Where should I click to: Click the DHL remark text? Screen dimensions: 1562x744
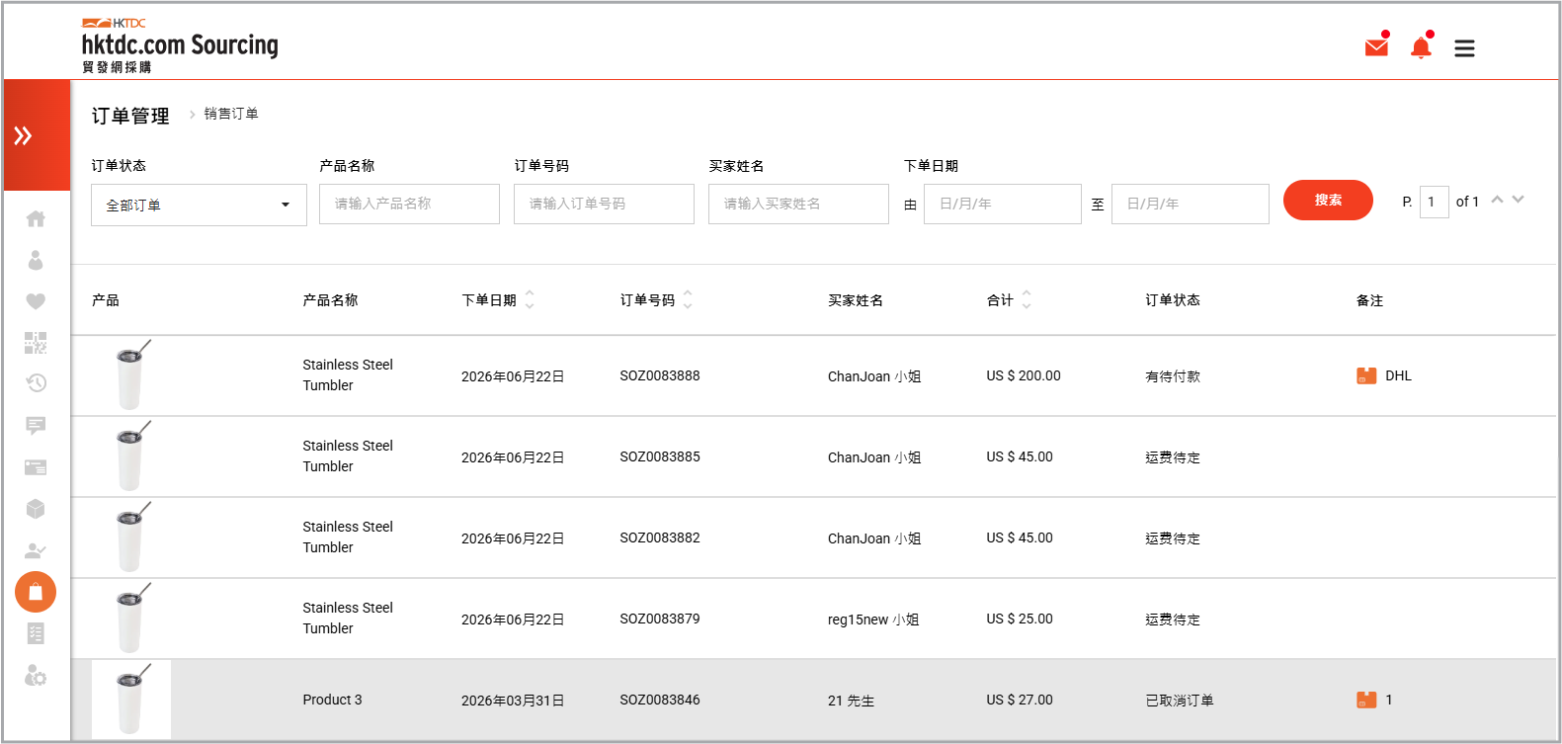click(1398, 375)
